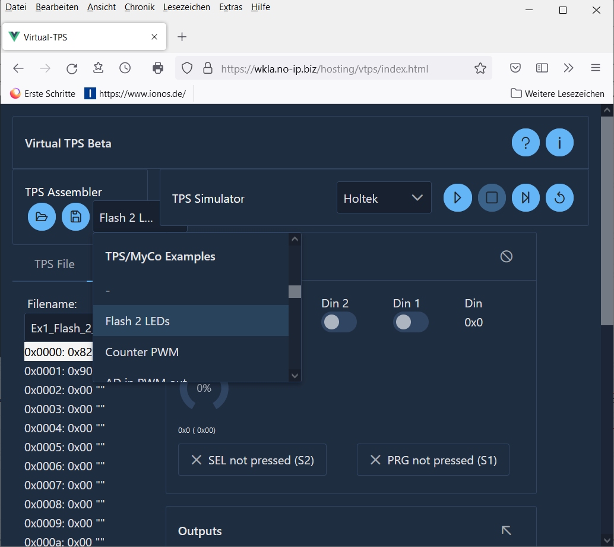This screenshot has height=547, width=614.
Task: Click the arrow icon in Outputs panel
Action: pos(506,530)
